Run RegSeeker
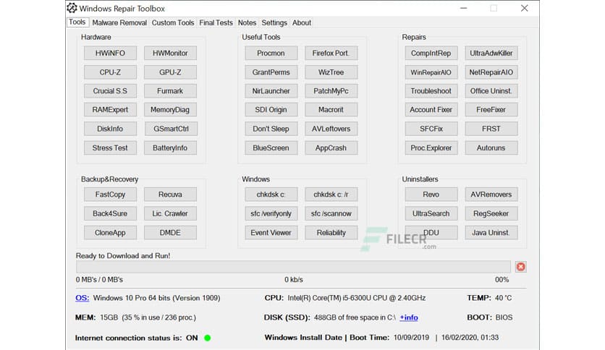605x350 pixels. pyautogui.click(x=491, y=213)
